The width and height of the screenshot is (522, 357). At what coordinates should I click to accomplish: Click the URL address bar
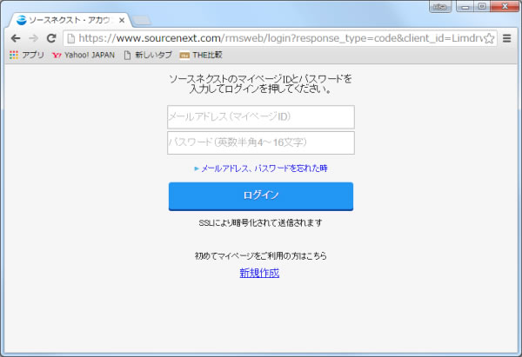pos(280,38)
